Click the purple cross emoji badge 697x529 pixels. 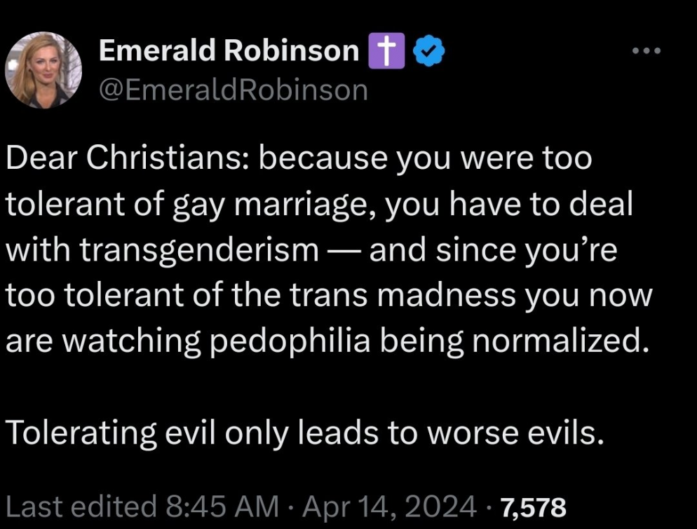[x=386, y=50]
